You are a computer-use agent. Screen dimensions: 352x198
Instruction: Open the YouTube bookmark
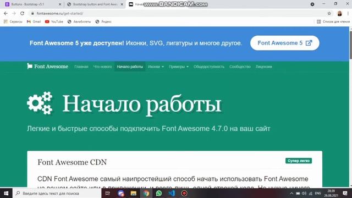point(54,21)
